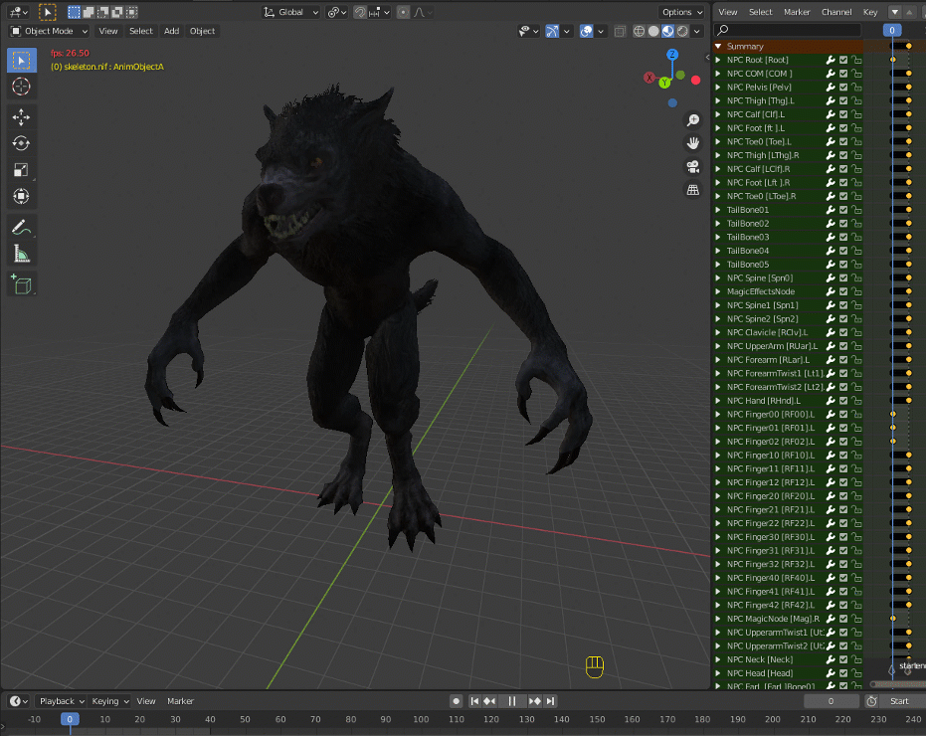Toggle lock on NPC Pelvis [Pelv] channel
Viewport: 926px width, 736px height.
(x=856, y=88)
